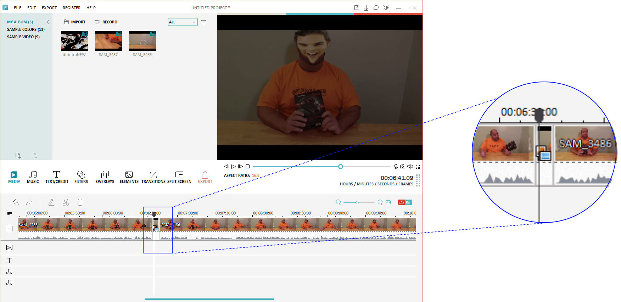
Task: Click the Undo arrow icon
Action: point(16,202)
